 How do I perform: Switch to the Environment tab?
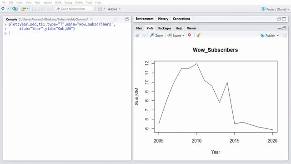(145, 19)
